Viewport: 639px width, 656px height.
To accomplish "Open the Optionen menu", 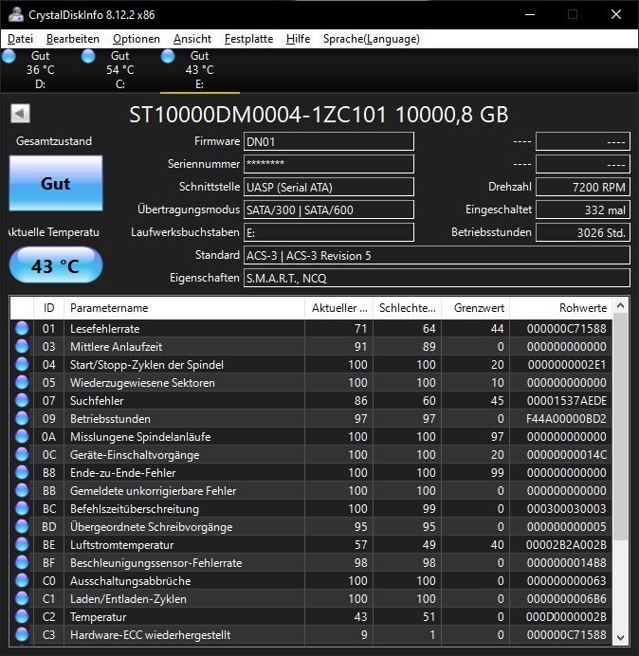I will tap(137, 39).
